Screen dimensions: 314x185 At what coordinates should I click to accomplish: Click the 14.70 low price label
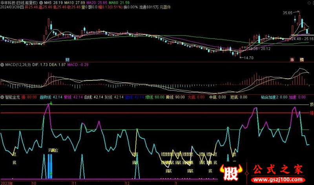248,58
